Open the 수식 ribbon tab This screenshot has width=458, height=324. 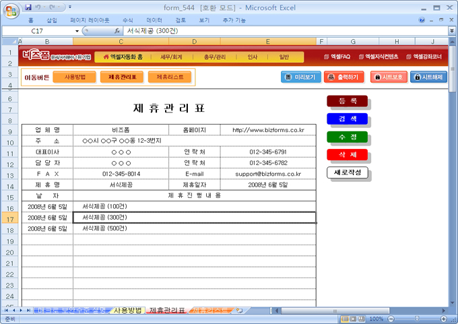coord(128,20)
